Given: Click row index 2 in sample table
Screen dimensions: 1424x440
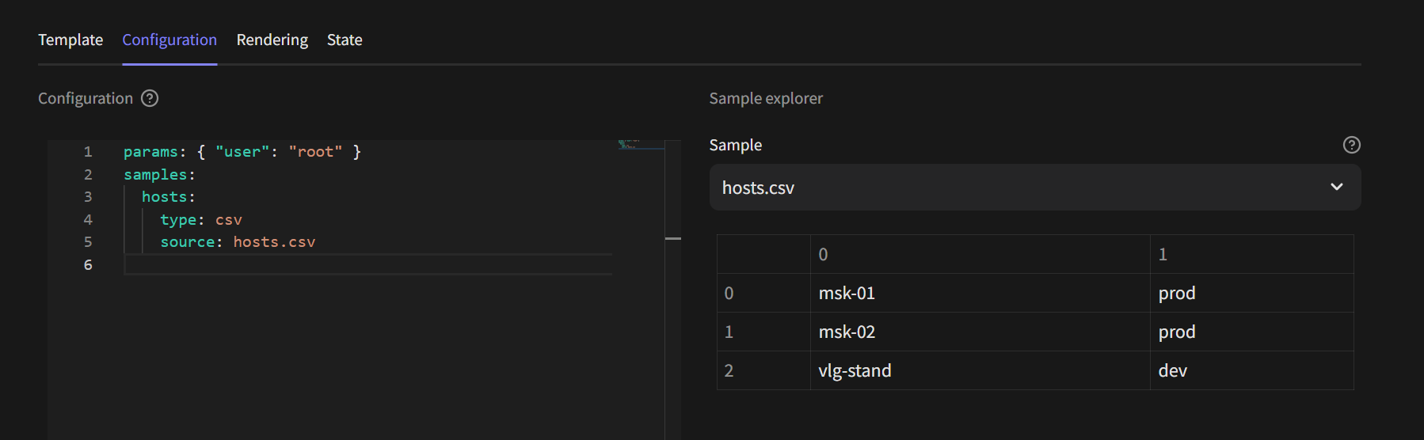Looking at the screenshot, I should pyautogui.click(x=729, y=370).
